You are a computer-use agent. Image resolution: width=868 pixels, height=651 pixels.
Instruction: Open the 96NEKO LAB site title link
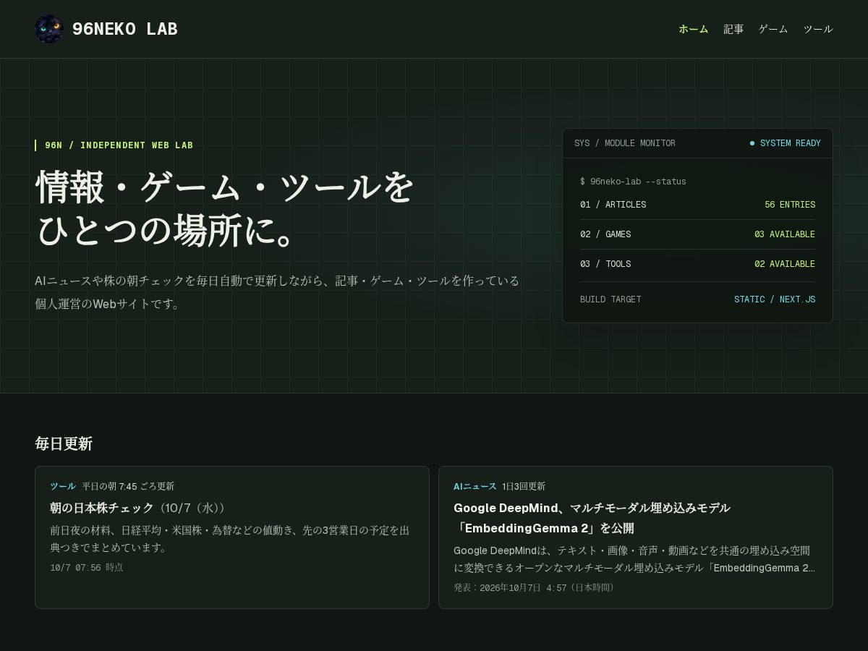pyautogui.click(x=124, y=29)
